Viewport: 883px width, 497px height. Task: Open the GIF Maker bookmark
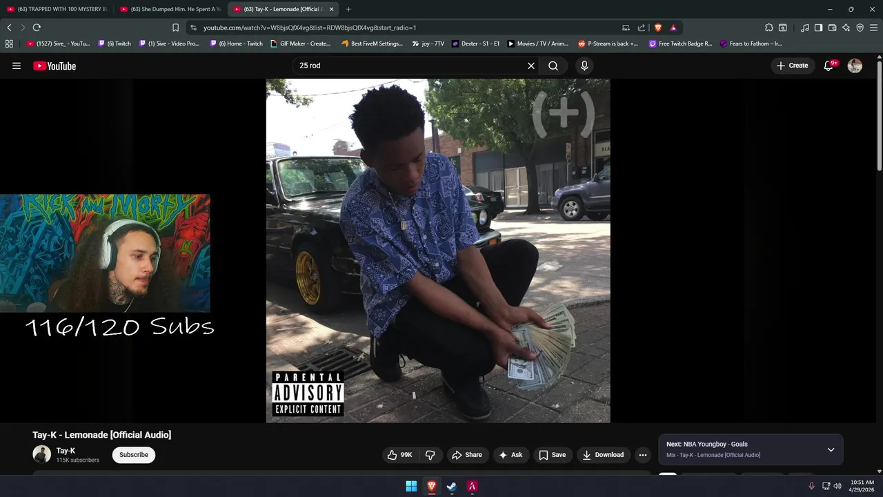click(301, 43)
